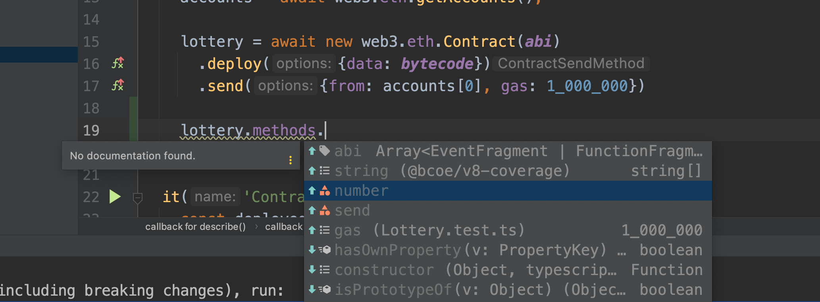Click the '1_000_000' gas value on line 17

[x=587, y=86]
